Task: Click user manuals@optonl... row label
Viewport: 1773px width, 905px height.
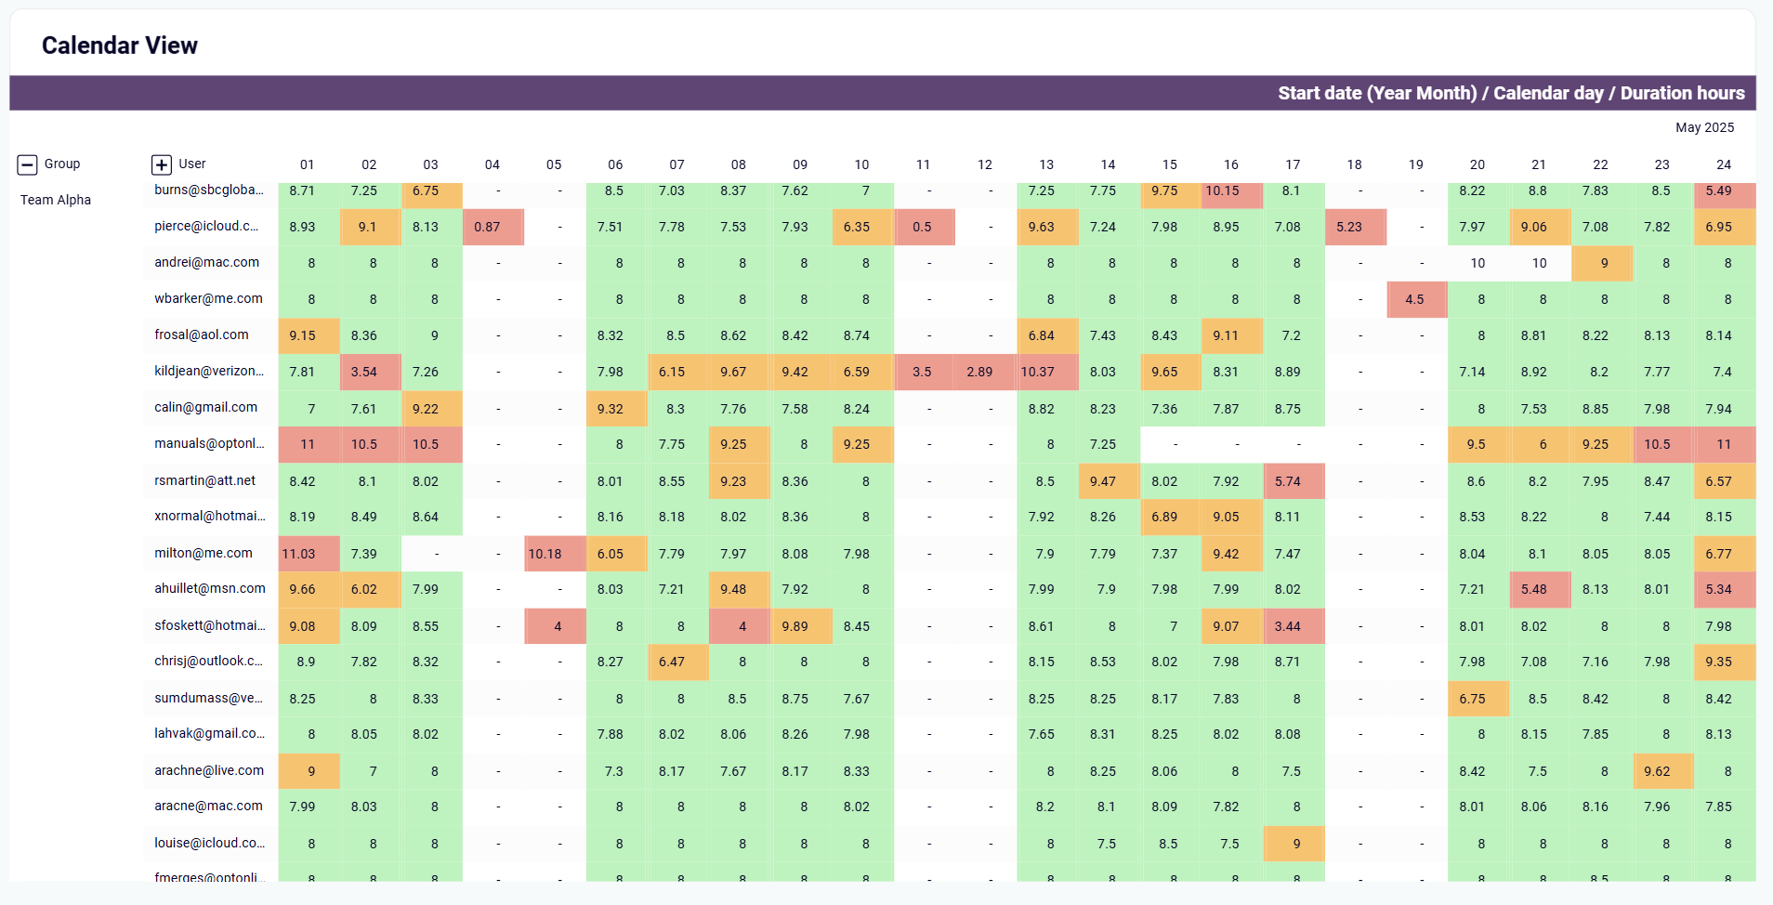Action: click(209, 443)
